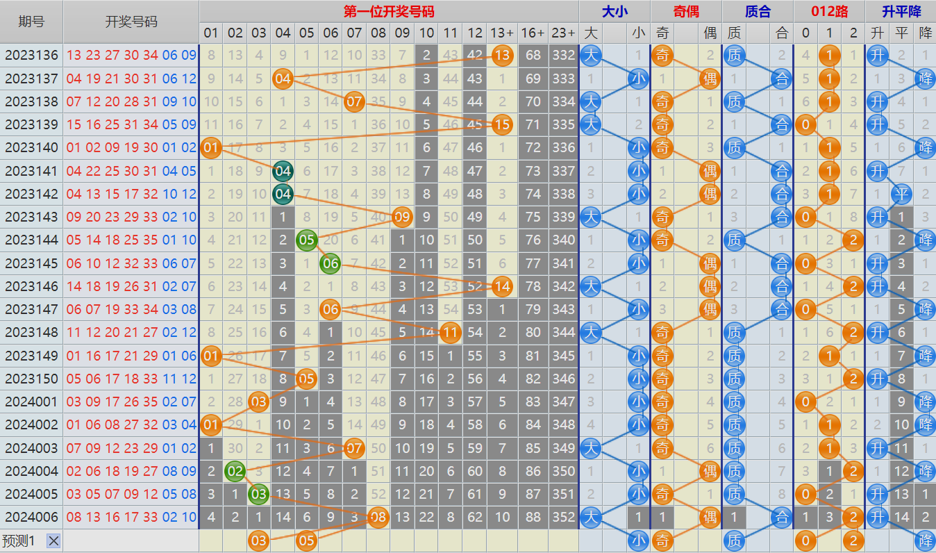This screenshot has height=553, width=936.
Task: Click the orange 偶 marker in row 2023137
Action: 710,79
